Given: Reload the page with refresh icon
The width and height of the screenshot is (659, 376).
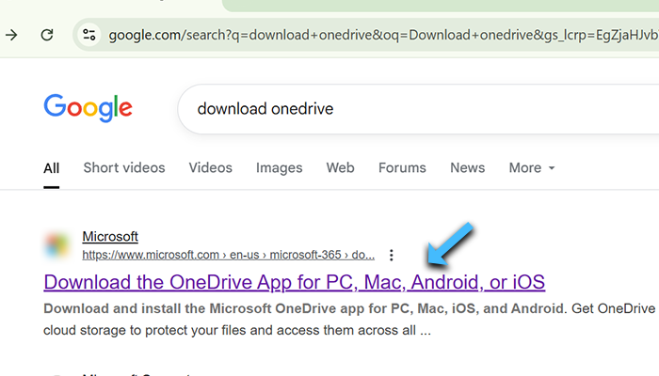Looking at the screenshot, I should [x=47, y=35].
